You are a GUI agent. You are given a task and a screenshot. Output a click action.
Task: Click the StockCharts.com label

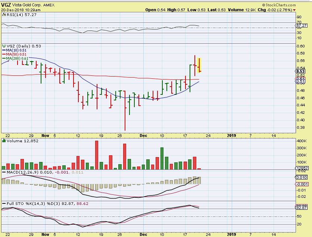(279, 5)
